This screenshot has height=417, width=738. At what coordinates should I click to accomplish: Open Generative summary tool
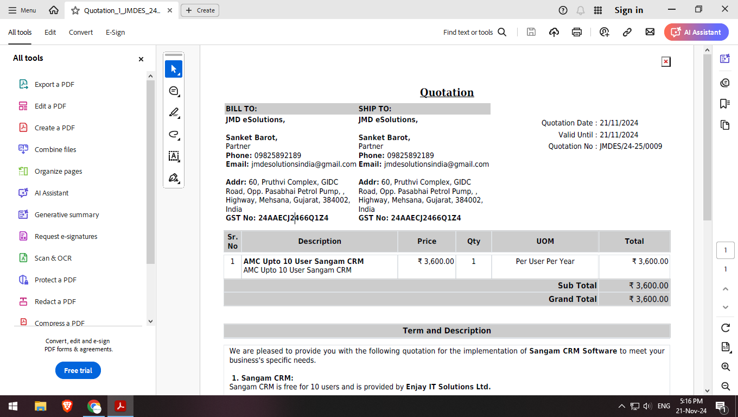[67, 214]
